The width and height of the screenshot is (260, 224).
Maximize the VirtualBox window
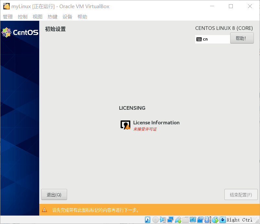point(231,6)
